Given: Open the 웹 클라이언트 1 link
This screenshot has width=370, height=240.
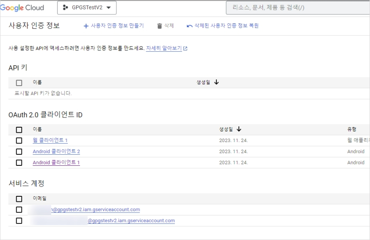Looking at the screenshot, I should click(50, 140).
